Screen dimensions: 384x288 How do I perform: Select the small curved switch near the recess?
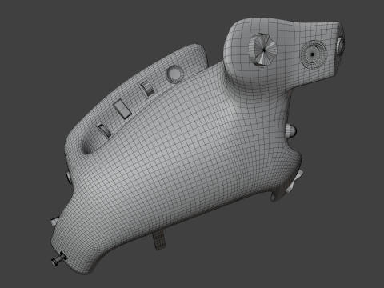click(x=104, y=130)
